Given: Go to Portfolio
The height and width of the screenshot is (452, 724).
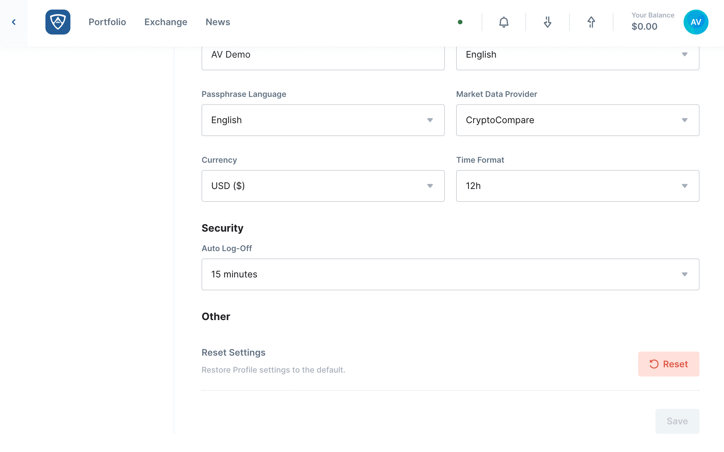Looking at the screenshot, I should (x=107, y=22).
